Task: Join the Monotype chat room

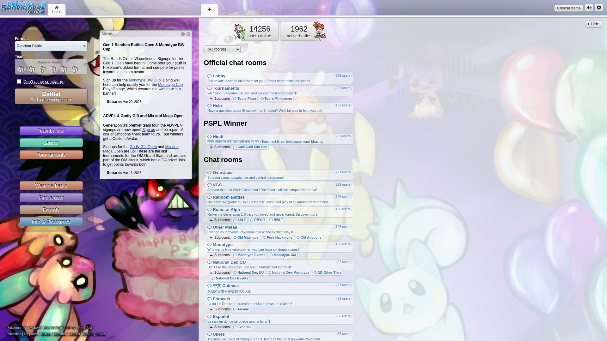Action: (279, 247)
